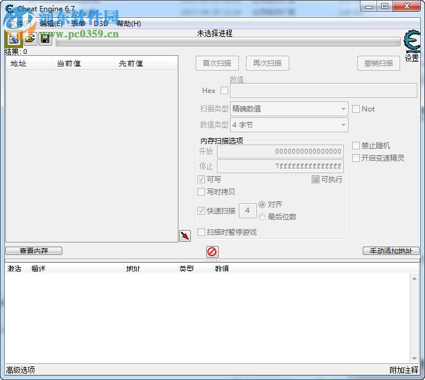Screen dimensions: 425x380
Task: Open the 帮助(H) menu
Action: click(129, 24)
